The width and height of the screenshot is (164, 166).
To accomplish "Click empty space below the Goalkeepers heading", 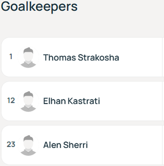I will coord(82,25).
